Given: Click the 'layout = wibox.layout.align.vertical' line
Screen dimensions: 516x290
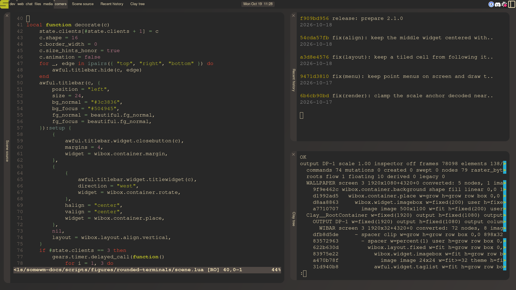Looking at the screenshot, I should [112, 238].
